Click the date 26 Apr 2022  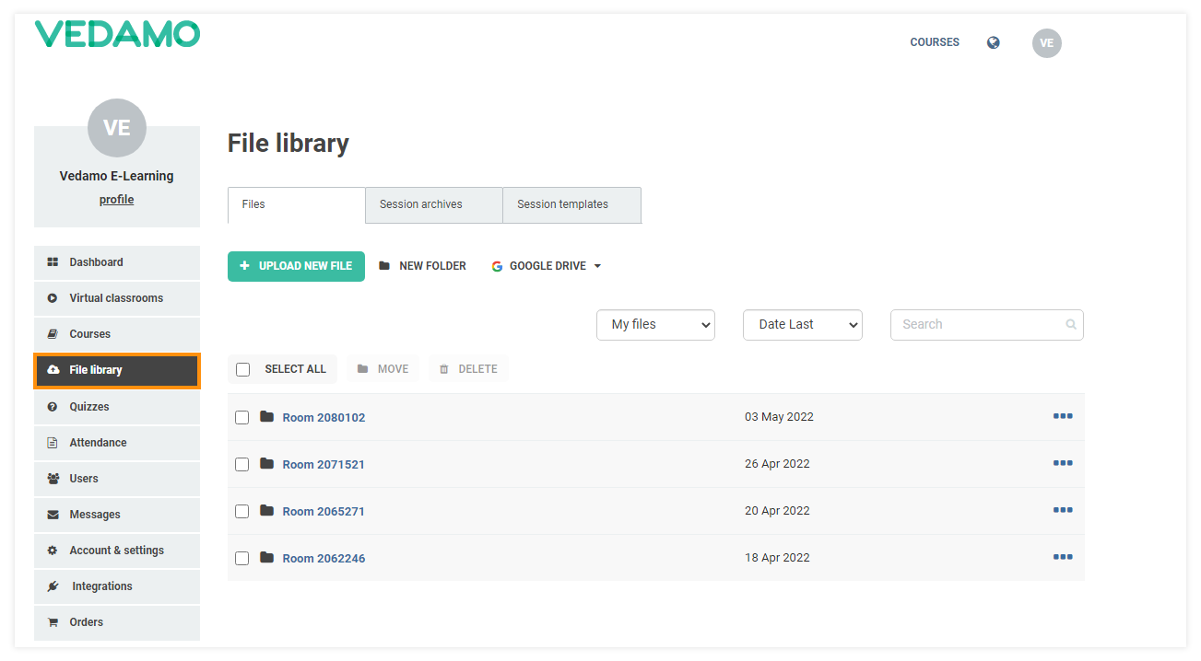(x=777, y=464)
